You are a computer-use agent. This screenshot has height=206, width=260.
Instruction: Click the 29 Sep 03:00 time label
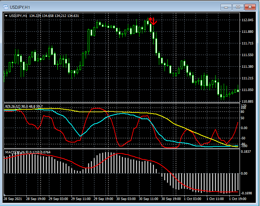(58, 199)
